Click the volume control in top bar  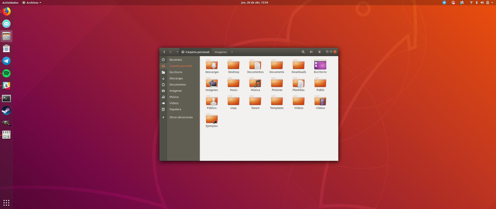(482, 3)
